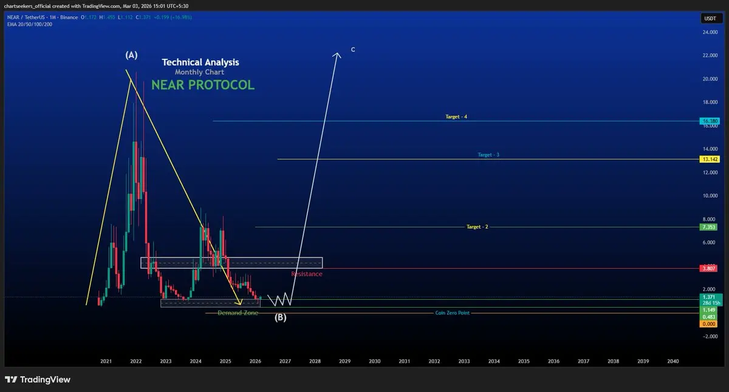Click the (A) wave label
This screenshot has width=729, height=392.
point(131,55)
